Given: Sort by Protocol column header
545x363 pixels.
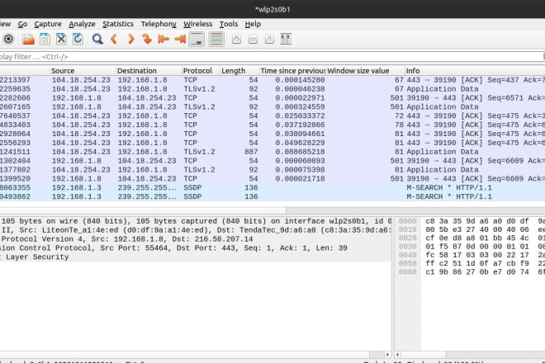Looking at the screenshot, I should coord(201,70).
